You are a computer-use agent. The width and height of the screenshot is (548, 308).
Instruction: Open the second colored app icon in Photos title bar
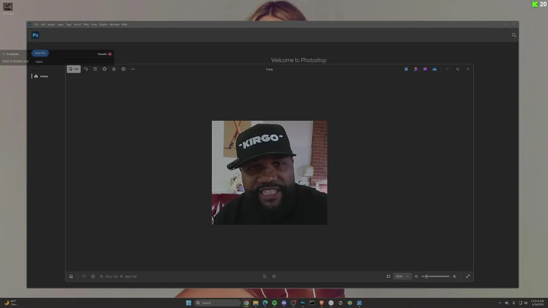coord(416,69)
